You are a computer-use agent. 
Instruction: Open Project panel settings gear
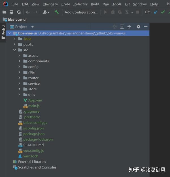(x=139, y=27)
